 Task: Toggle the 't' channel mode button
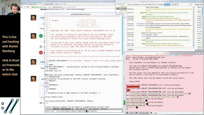pyautogui.click(x=169, y=4)
